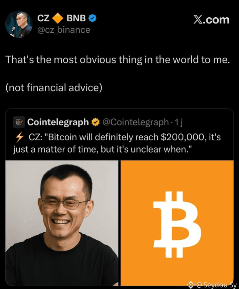This screenshot has width=239, height=289.
Task: Click the blue verified checkmark badge
Action: coord(93,18)
